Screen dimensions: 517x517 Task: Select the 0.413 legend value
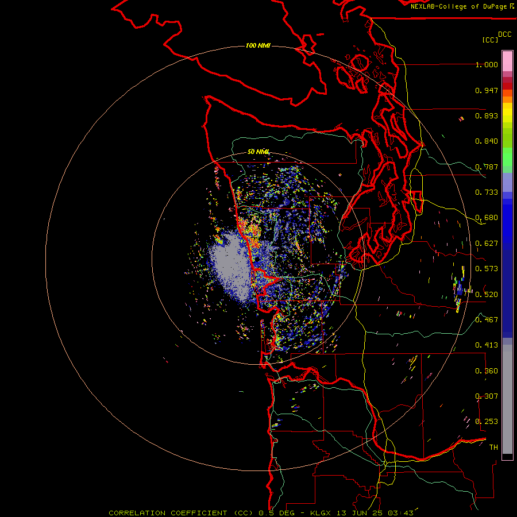[487, 345]
